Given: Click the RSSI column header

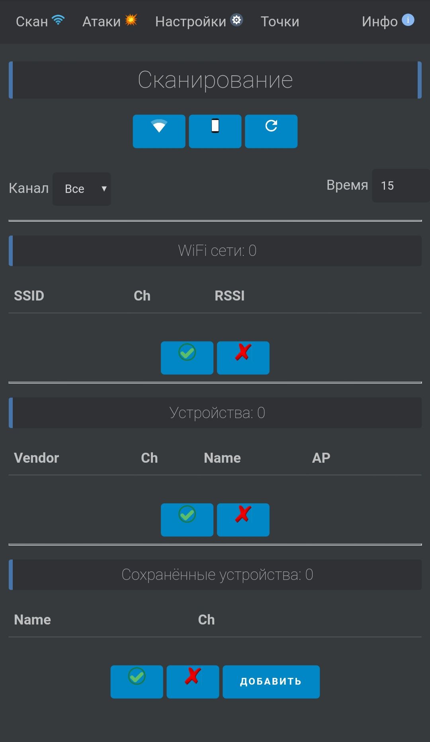Looking at the screenshot, I should [x=229, y=296].
